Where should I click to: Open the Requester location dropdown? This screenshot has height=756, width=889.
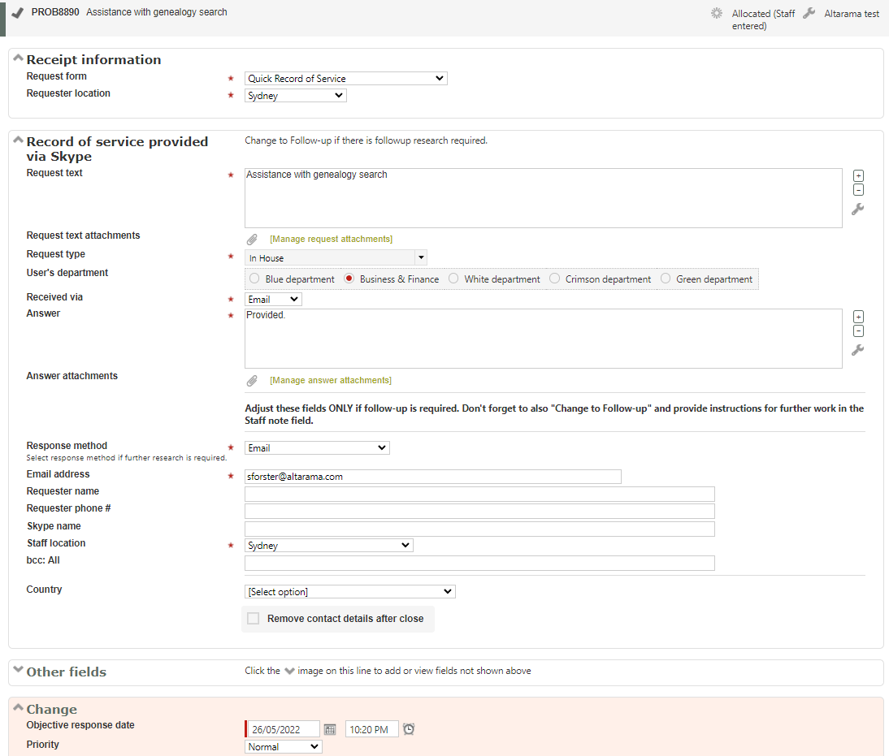click(296, 95)
